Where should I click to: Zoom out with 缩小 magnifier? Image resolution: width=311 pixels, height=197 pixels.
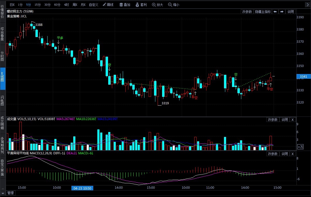click(173, 5)
